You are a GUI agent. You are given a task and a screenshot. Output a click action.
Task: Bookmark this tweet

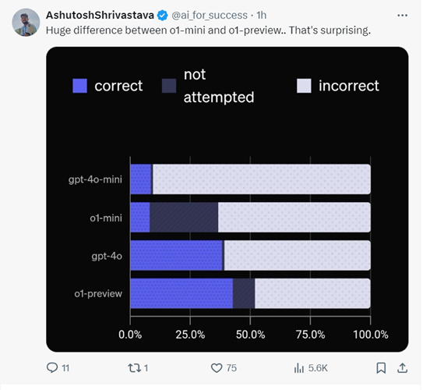click(x=381, y=368)
